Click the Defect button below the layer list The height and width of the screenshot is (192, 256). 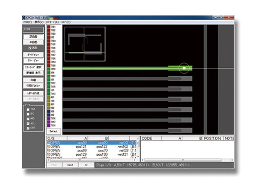tap(53, 131)
